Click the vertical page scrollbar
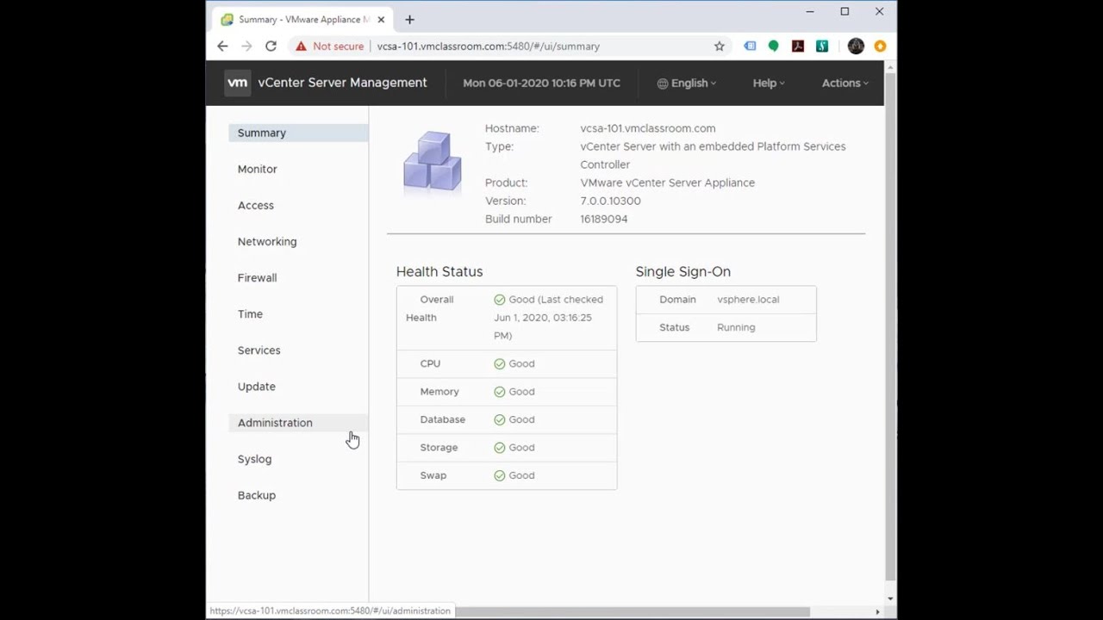 pyautogui.click(x=890, y=327)
